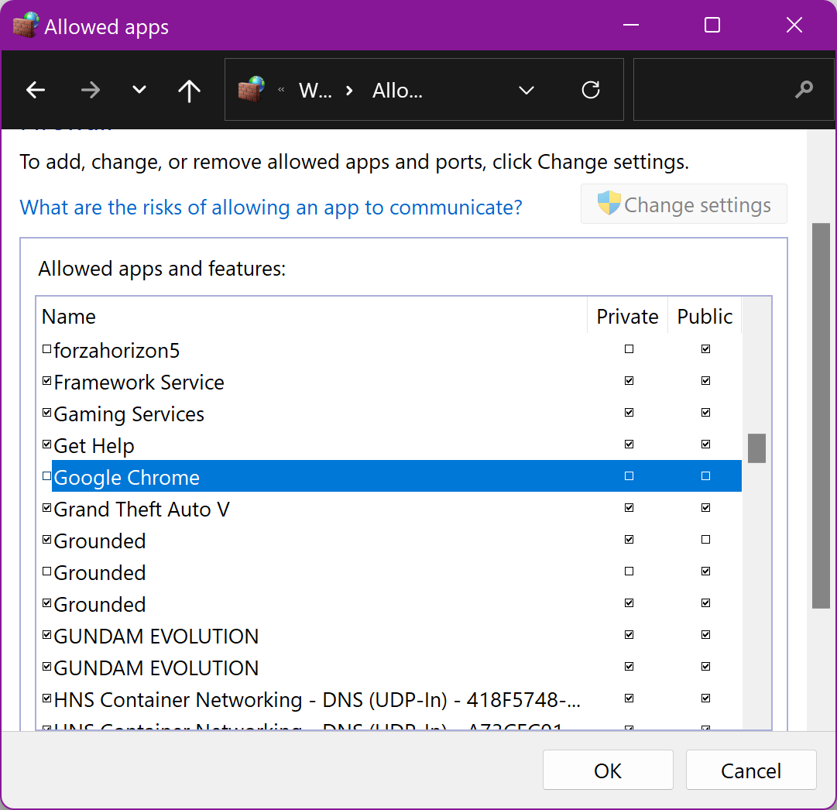Click the Public column header
837x810 pixels.
point(705,317)
